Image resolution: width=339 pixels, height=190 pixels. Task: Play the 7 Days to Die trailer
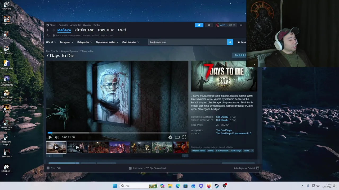[x=50, y=137]
